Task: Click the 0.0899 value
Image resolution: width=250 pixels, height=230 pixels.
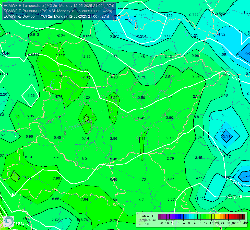Action: click(x=141, y=16)
